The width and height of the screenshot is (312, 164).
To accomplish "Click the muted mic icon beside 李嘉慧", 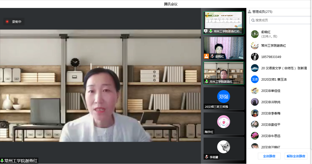I will click(207, 157).
